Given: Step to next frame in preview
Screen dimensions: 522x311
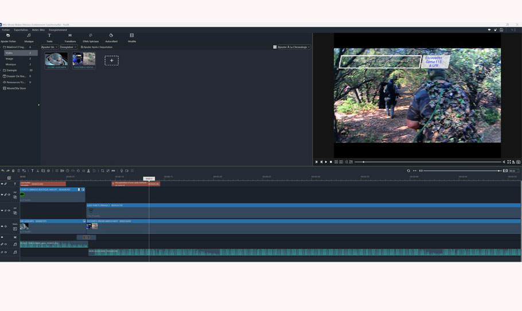Looking at the screenshot, I should click(x=321, y=162).
